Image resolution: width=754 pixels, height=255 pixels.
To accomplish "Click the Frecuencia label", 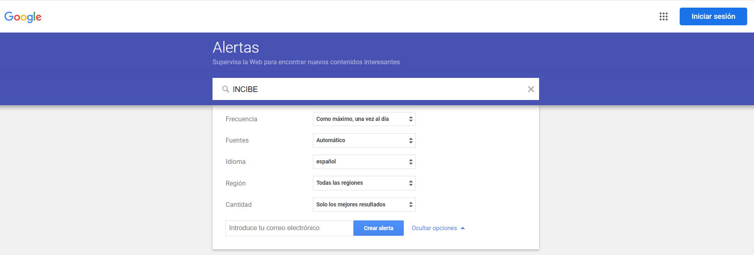I will tap(241, 119).
